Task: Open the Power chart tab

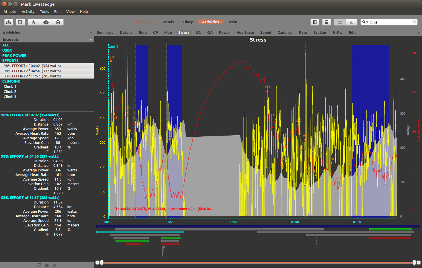Action: click(225, 33)
